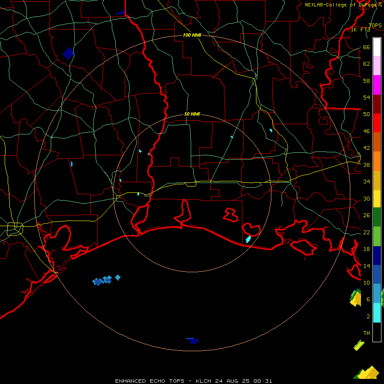Click the '62' legend value
Screen dimensions: 384x384
coord(367,64)
